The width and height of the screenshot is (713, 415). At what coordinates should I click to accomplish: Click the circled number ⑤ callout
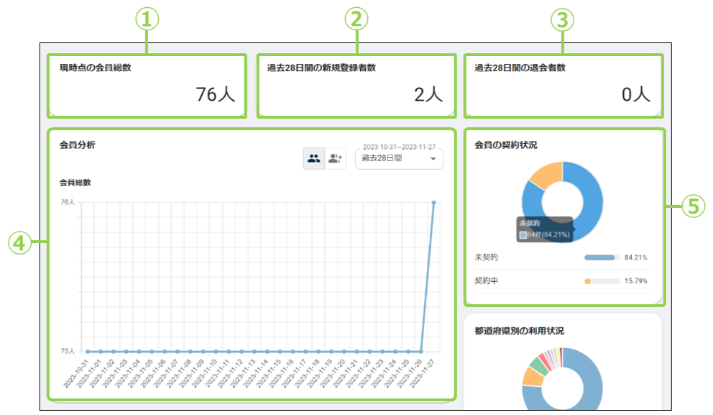pos(690,206)
